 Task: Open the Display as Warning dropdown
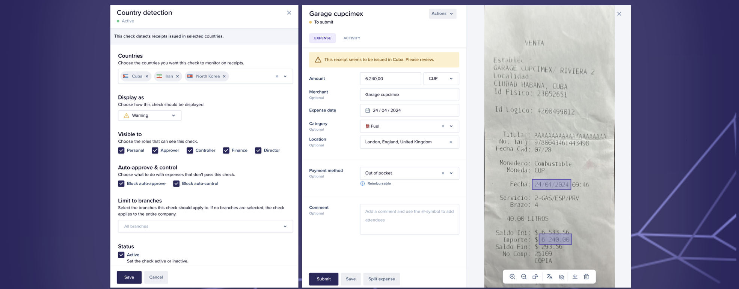pos(149,115)
